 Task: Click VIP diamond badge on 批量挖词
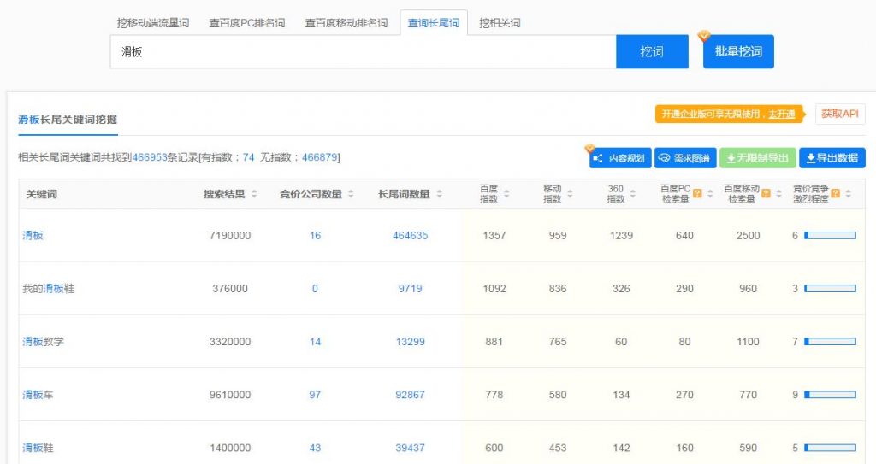704,36
